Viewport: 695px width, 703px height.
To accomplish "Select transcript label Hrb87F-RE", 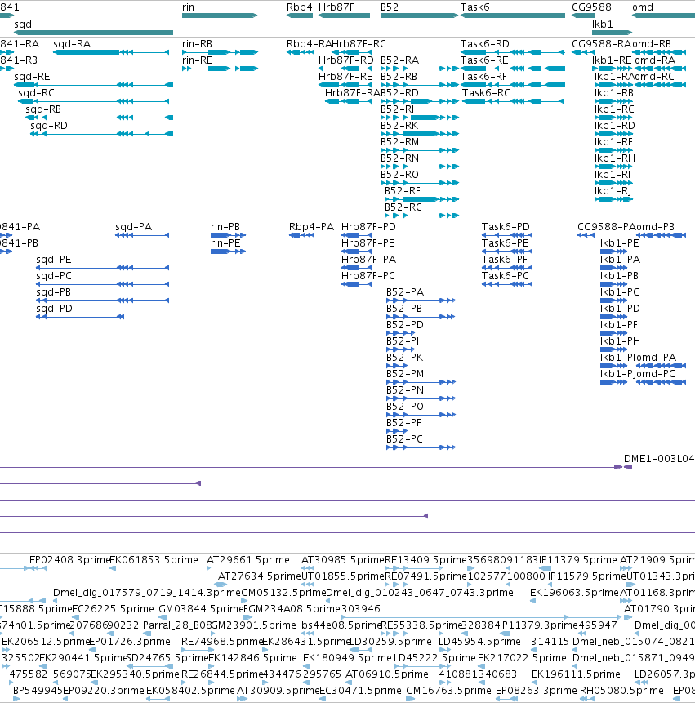I will point(345,77).
